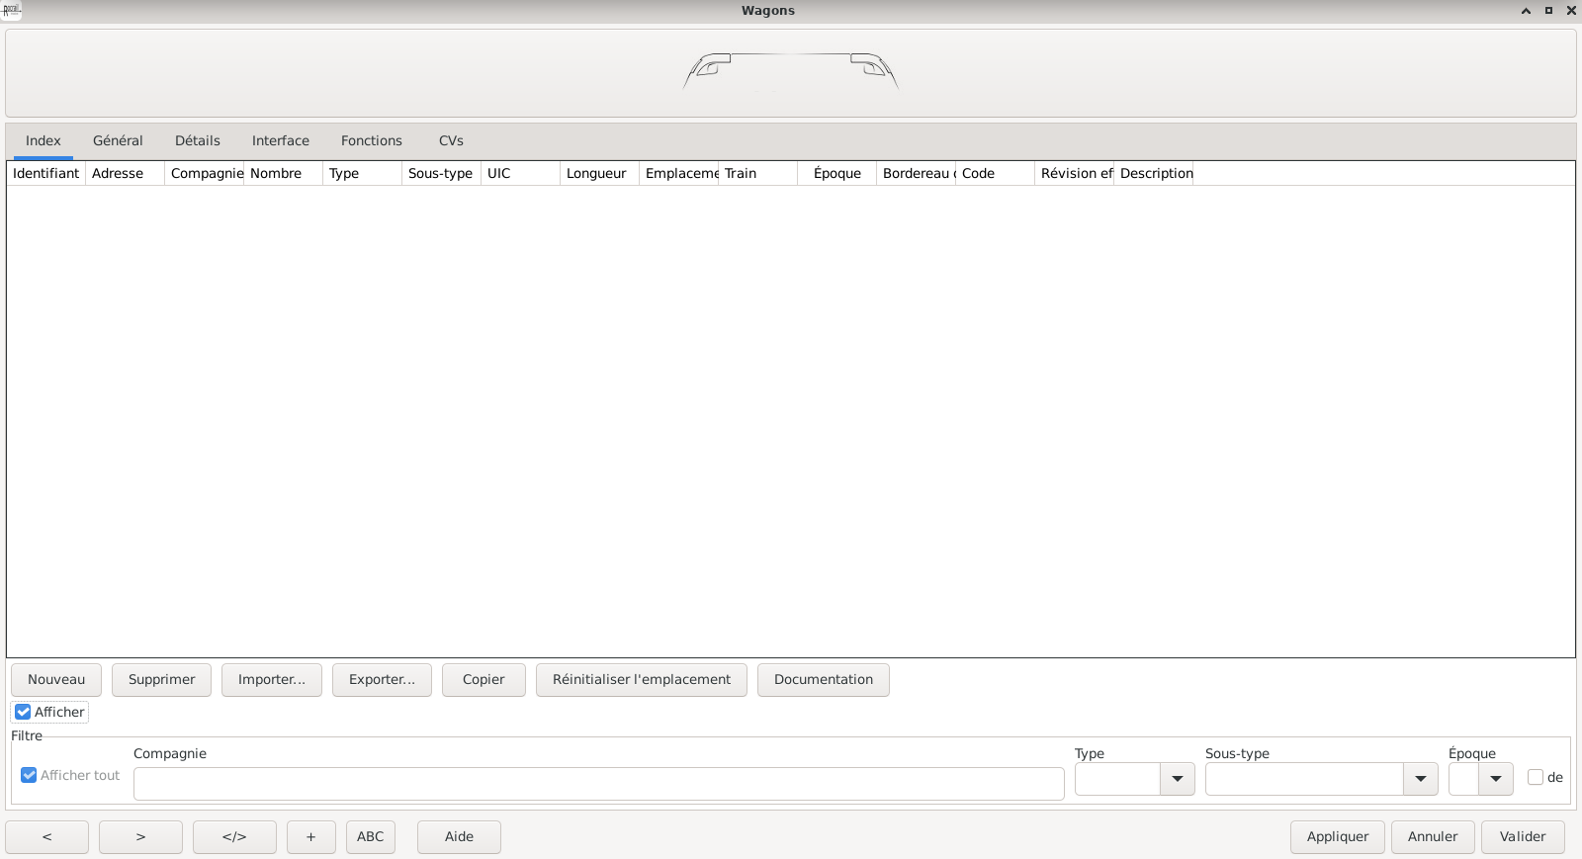Click the wagon outline image at top
Image resolution: width=1582 pixels, height=859 pixels.
pos(790,71)
